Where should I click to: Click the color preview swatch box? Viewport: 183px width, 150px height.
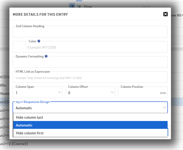pos(20,47)
